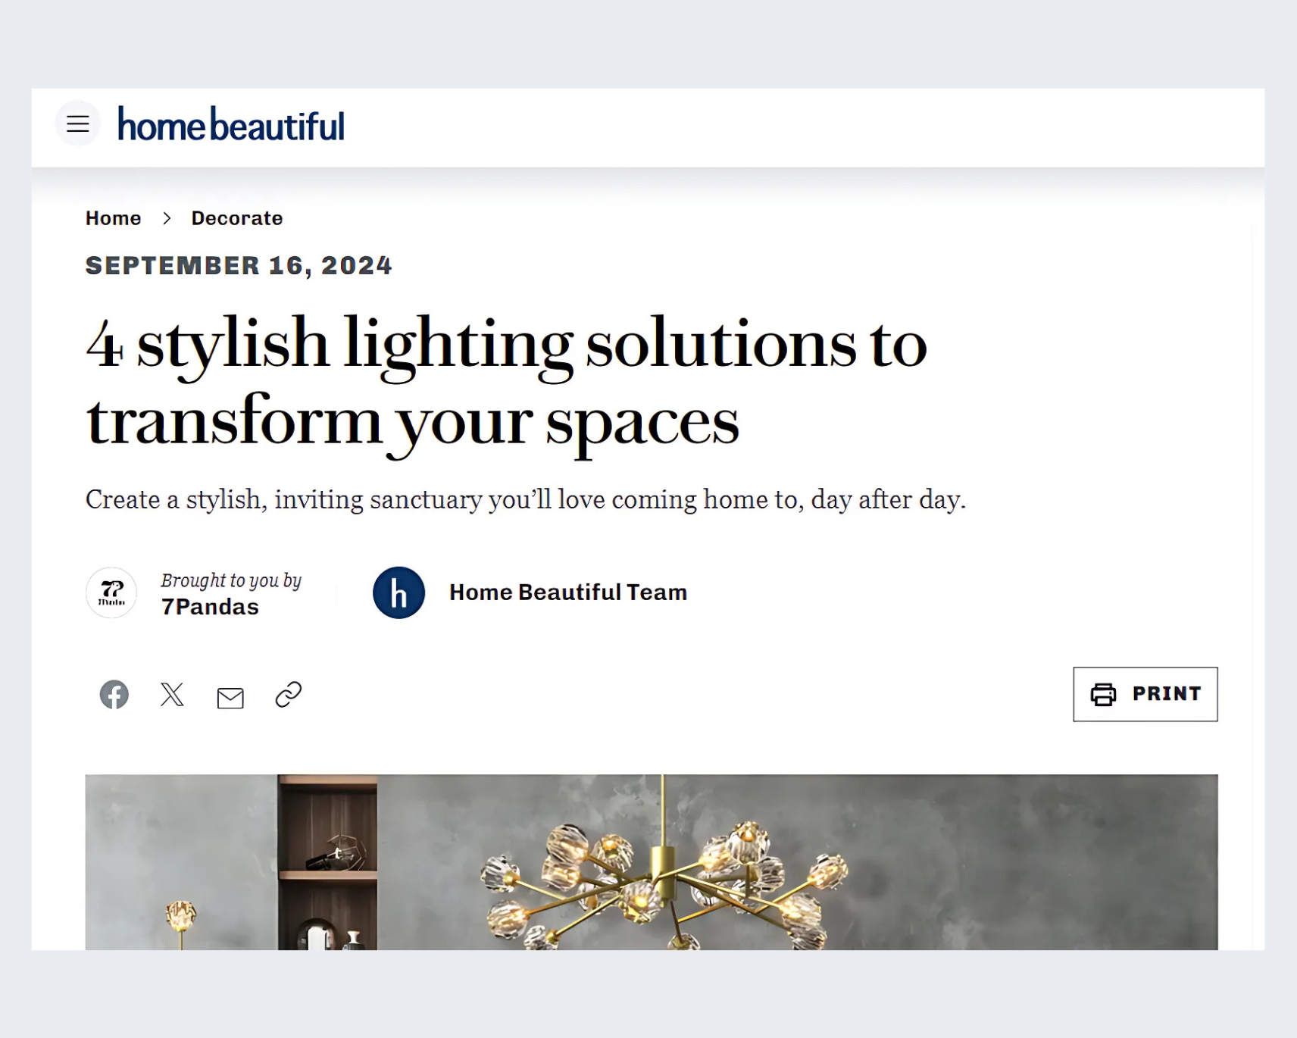
Task: Share article on X
Action: coord(172,695)
